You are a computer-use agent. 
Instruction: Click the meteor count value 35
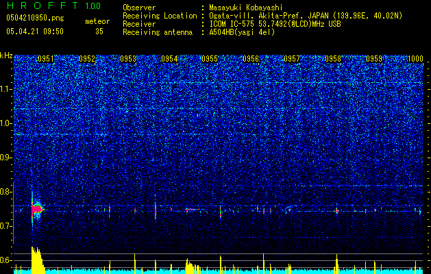click(99, 32)
